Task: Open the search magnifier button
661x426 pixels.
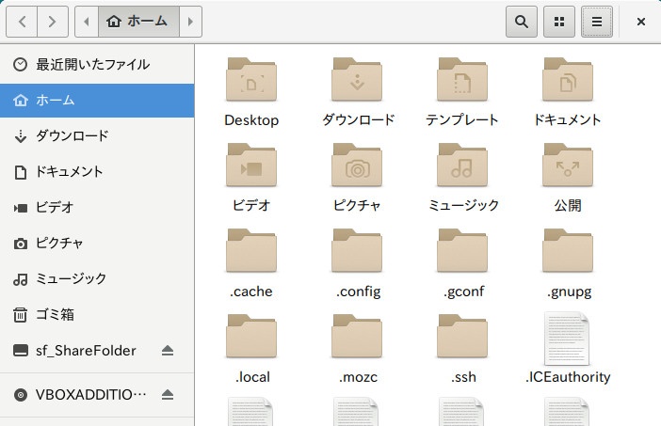Action: pos(522,22)
